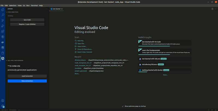
Task: Open the DHIWISE panel more actions ellipsis
Action: [x=46, y=9]
